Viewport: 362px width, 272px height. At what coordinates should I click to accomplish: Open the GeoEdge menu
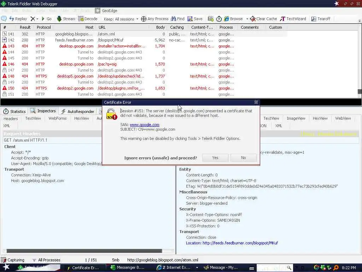tap(106, 11)
